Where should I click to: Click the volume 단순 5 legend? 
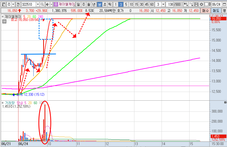21,103
